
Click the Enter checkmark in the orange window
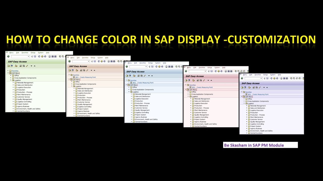click(x=69, y=61)
